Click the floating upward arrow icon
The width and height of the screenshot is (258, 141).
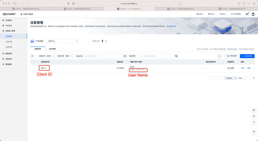(x=254, y=122)
